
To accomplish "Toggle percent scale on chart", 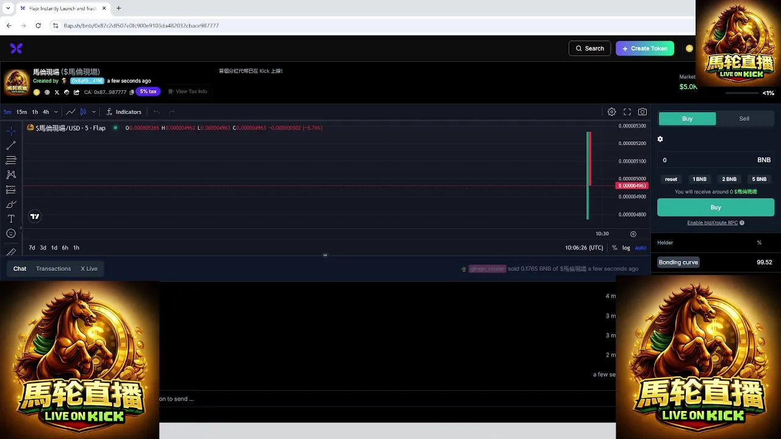I will point(614,248).
